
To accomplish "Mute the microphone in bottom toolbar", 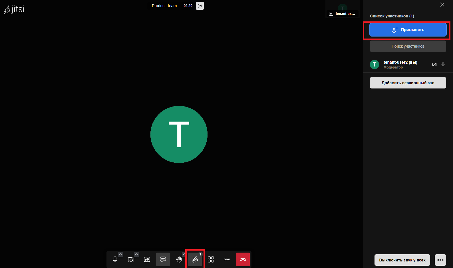I will [115, 259].
